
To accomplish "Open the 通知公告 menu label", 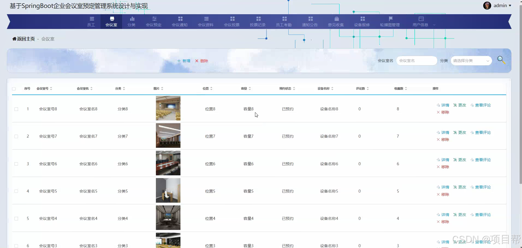I will click(310, 25).
